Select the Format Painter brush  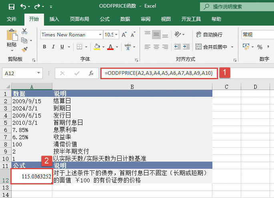[24, 49]
